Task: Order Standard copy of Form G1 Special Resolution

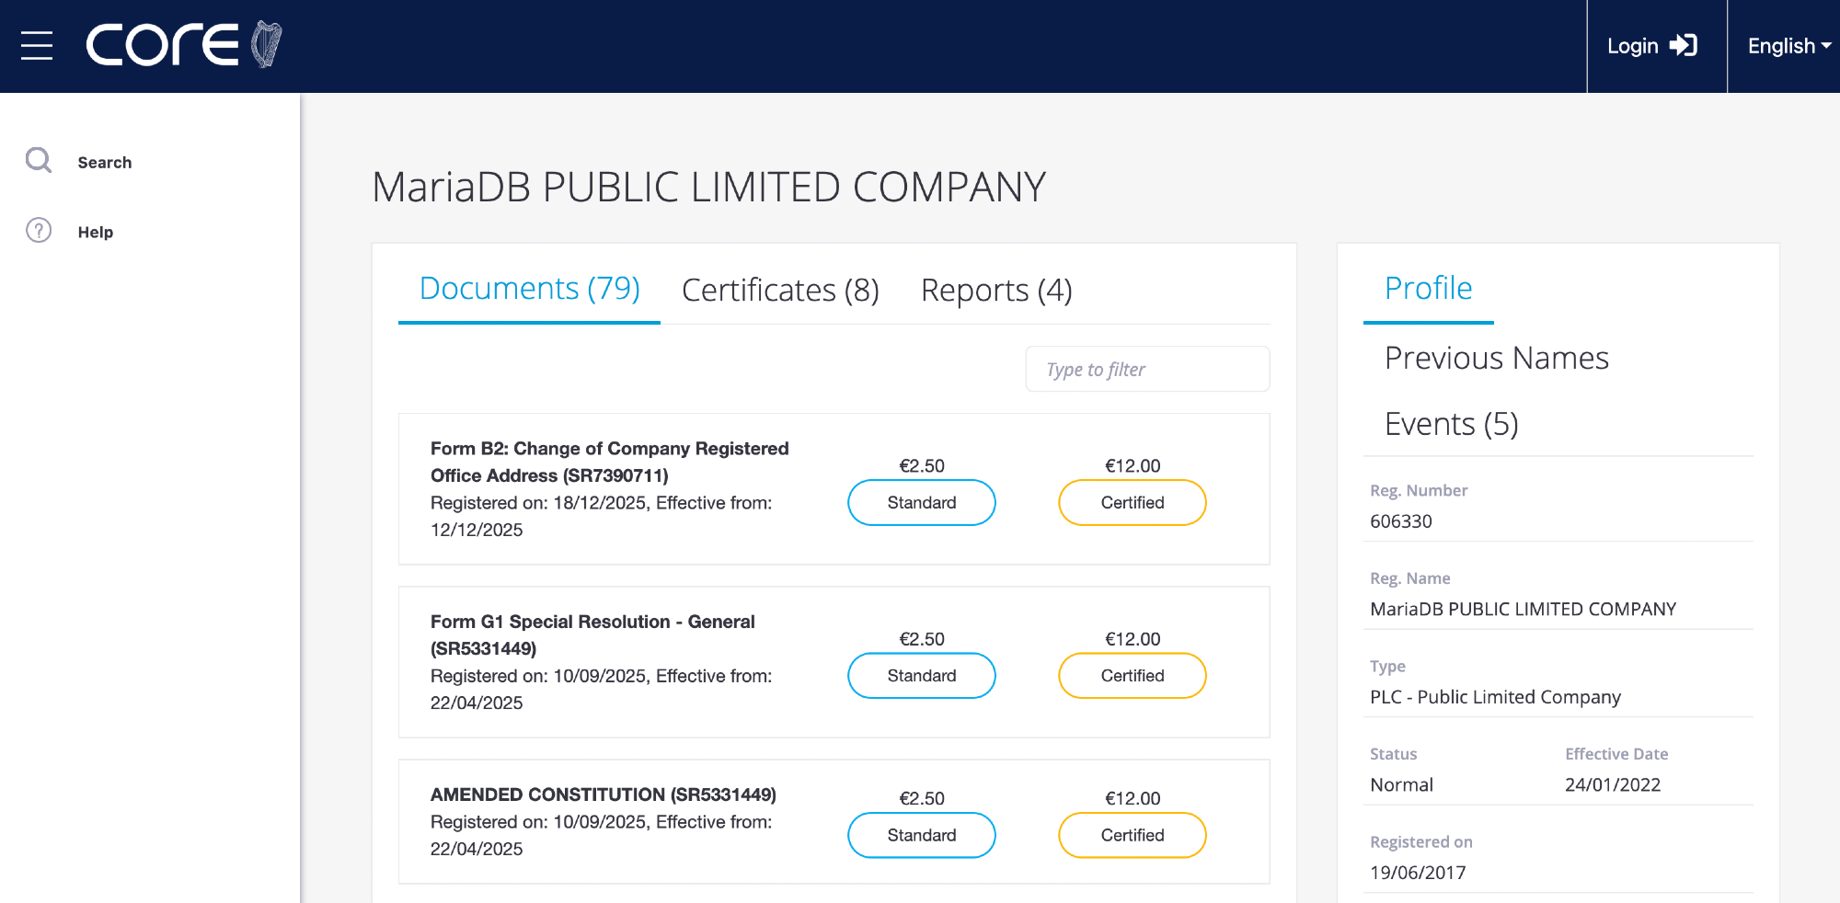Action: (x=921, y=676)
